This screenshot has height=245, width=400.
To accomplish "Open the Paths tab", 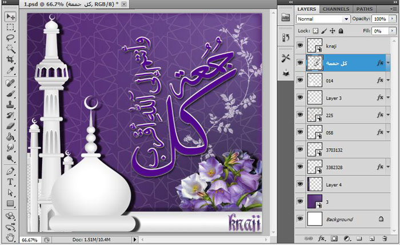I will pyautogui.click(x=364, y=9).
